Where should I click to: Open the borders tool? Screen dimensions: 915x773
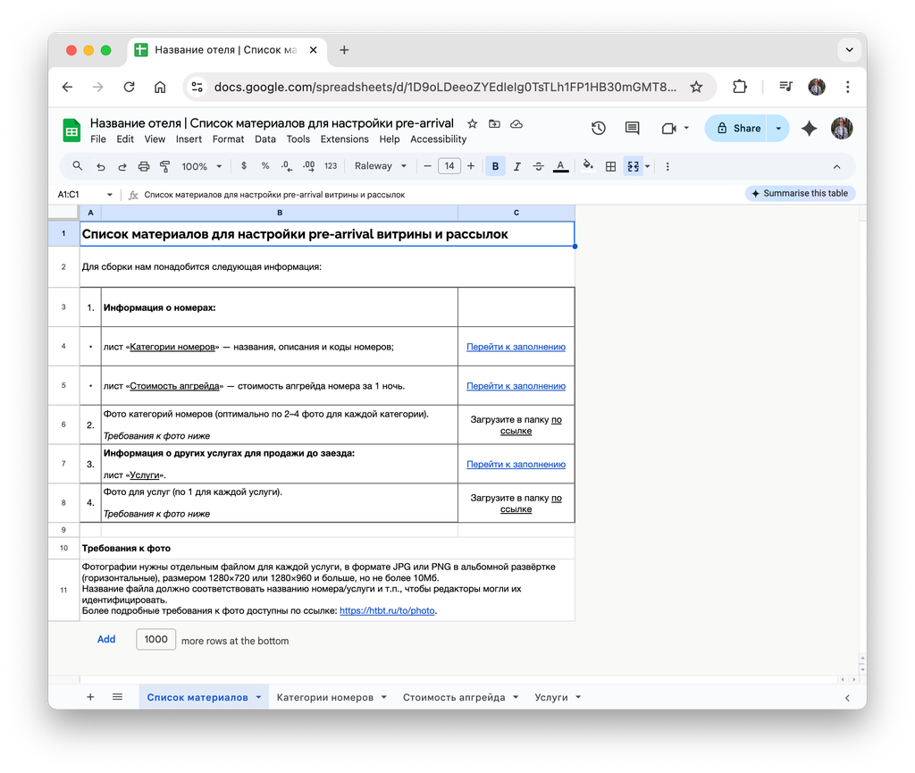610,167
